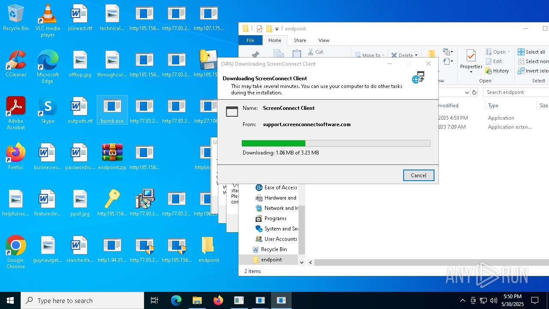Screen dimensions: 549x309
Task: Select the endpoint.zip archive on desktop
Action: click(112, 157)
